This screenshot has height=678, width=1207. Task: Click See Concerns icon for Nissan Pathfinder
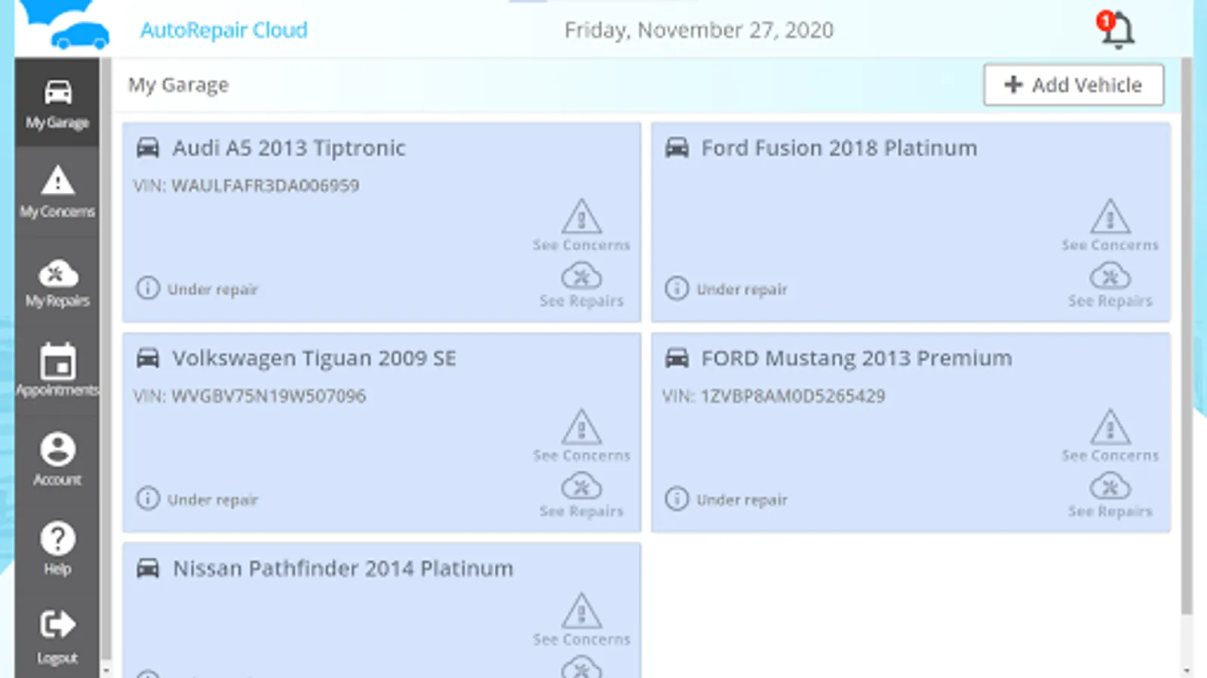click(582, 611)
